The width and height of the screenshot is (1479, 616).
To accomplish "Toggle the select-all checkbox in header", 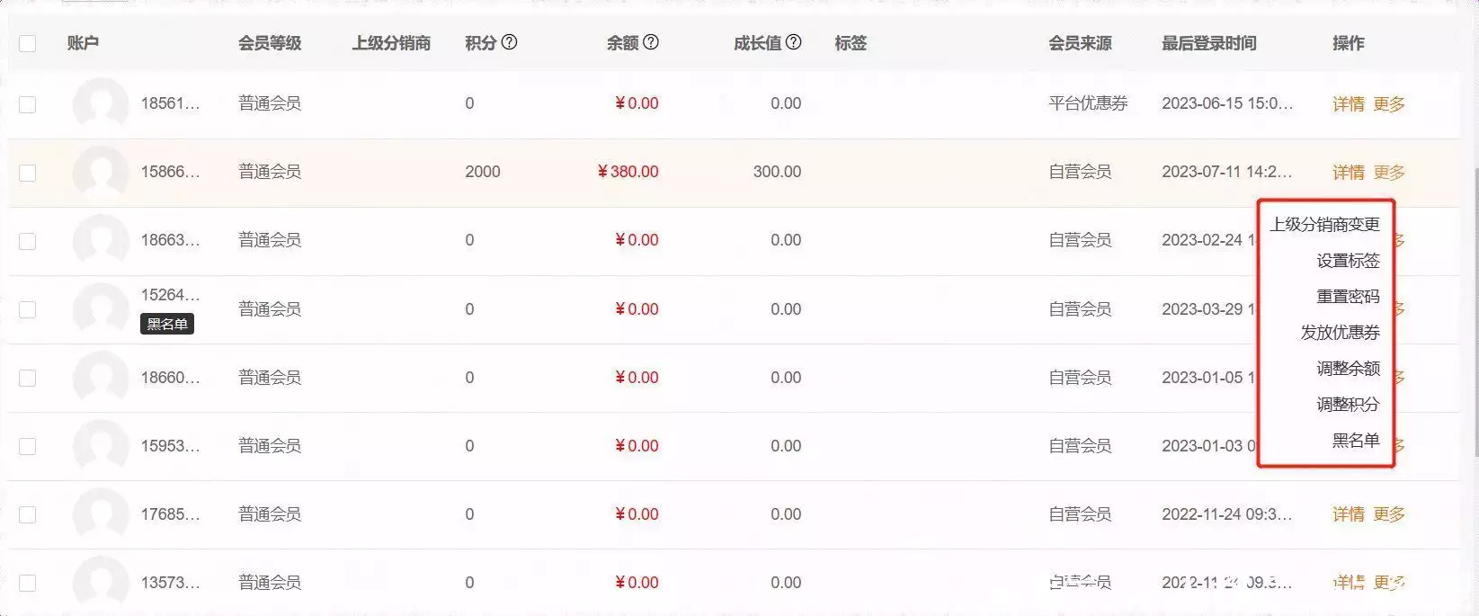I will [x=28, y=43].
